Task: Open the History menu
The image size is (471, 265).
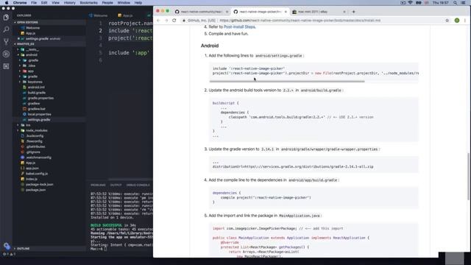Action: 69,3
